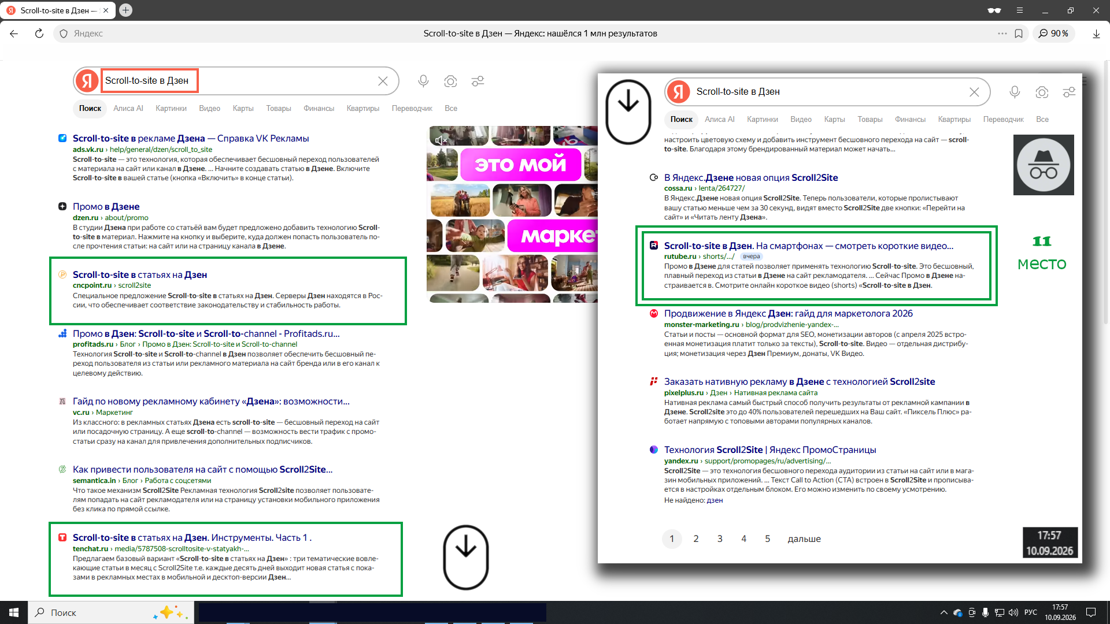Screen dimensions: 1110x624
Task: Open search settings sliders in left page
Action: (x=478, y=81)
